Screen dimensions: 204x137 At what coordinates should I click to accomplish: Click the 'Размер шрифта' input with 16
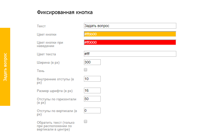coord(92,90)
